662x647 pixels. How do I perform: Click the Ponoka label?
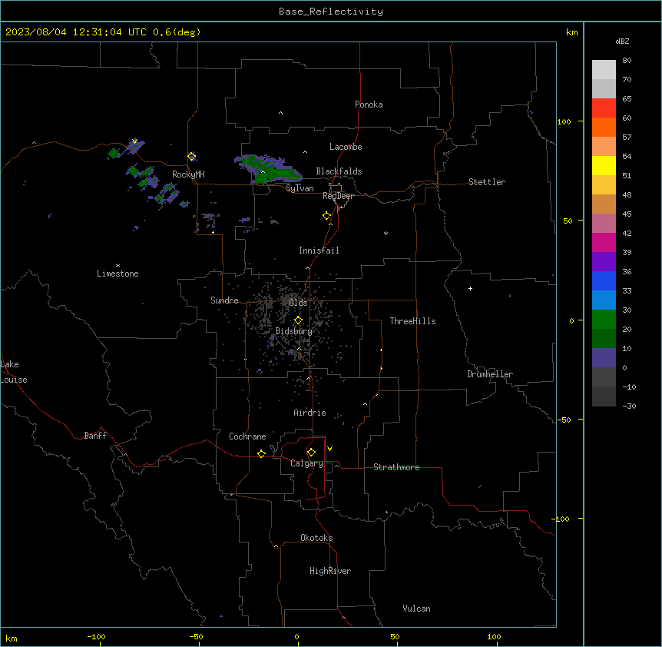(369, 105)
